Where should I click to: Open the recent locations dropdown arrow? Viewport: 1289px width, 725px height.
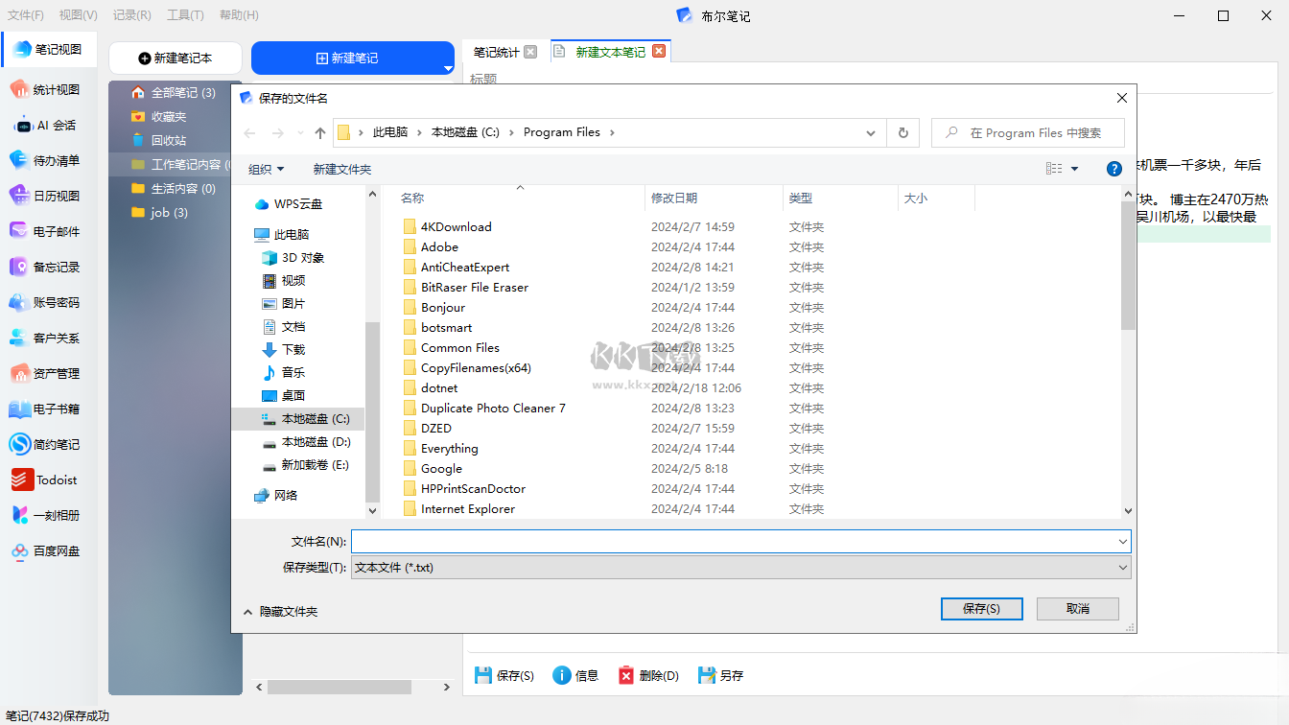click(x=300, y=133)
